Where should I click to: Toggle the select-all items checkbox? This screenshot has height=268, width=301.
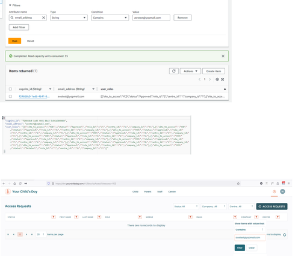10,89
